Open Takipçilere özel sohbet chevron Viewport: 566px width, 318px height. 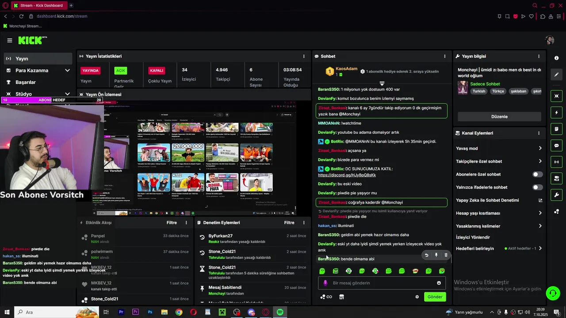(540, 161)
